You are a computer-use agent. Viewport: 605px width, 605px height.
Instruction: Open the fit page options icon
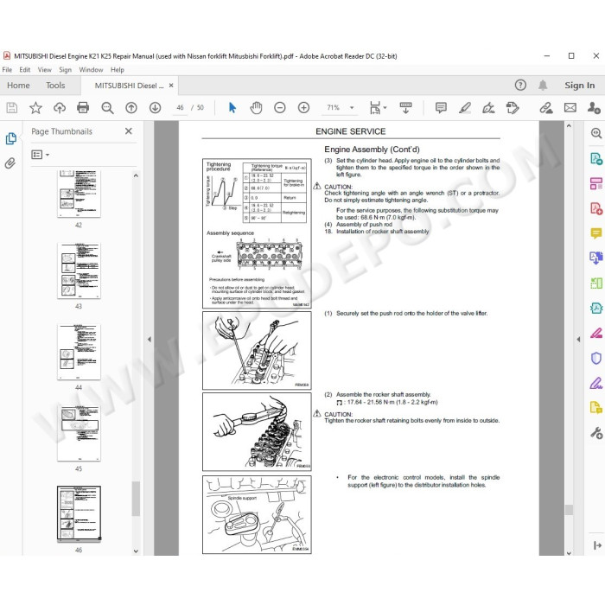pos(378,108)
